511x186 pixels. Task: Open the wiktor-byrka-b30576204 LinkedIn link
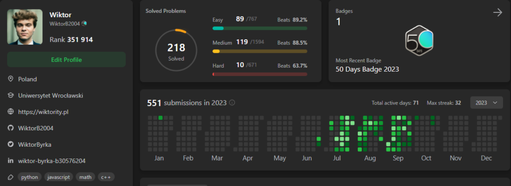(x=52, y=161)
